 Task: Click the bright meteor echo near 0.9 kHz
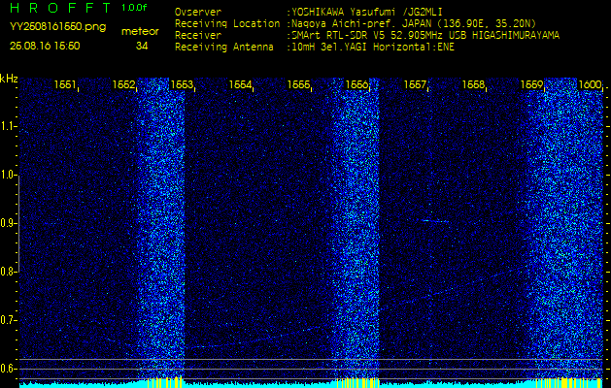pos(433,221)
